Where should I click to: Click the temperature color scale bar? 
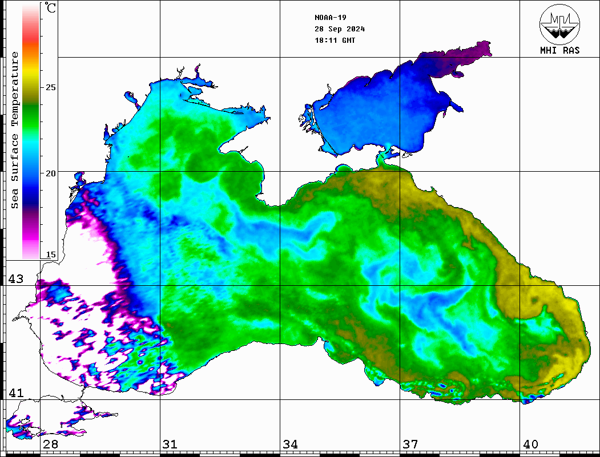click(31, 131)
